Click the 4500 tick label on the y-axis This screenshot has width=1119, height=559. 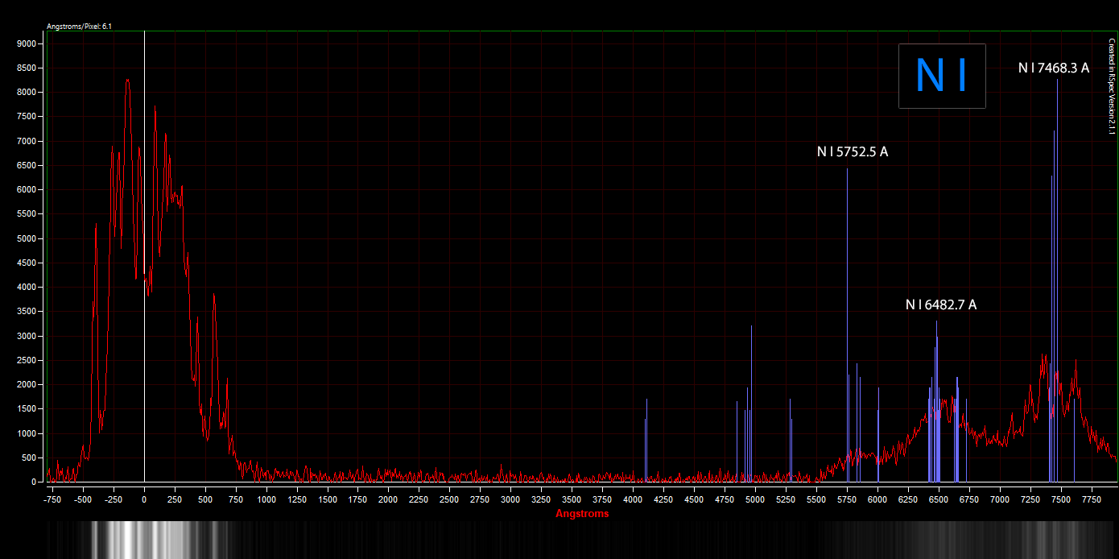click(x=25, y=263)
